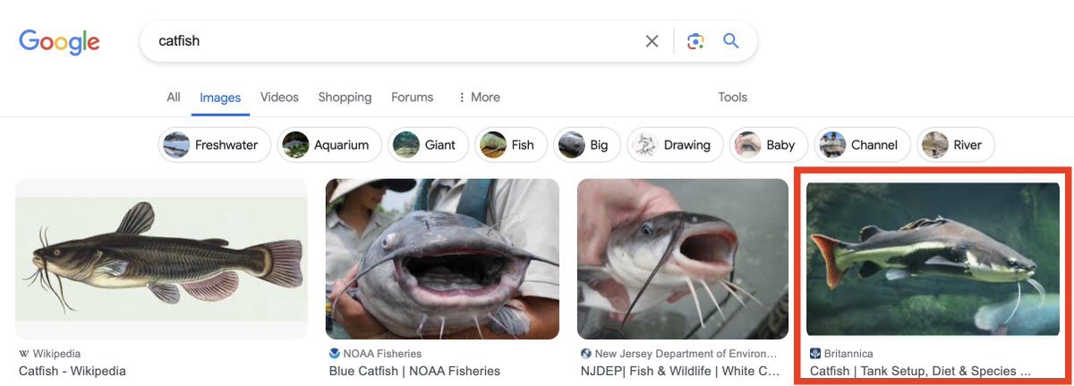1074x386 pixels.
Task: Switch to the Videos tab
Action: point(279,97)
